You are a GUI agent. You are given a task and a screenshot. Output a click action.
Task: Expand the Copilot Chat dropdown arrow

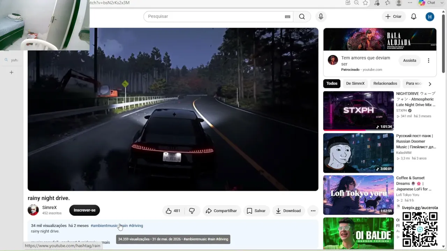pyautogui.click(x=441, y=3)
